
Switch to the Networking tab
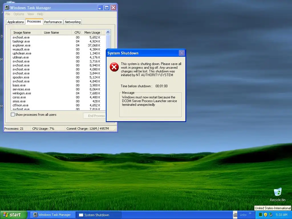(x=73, y=22)
